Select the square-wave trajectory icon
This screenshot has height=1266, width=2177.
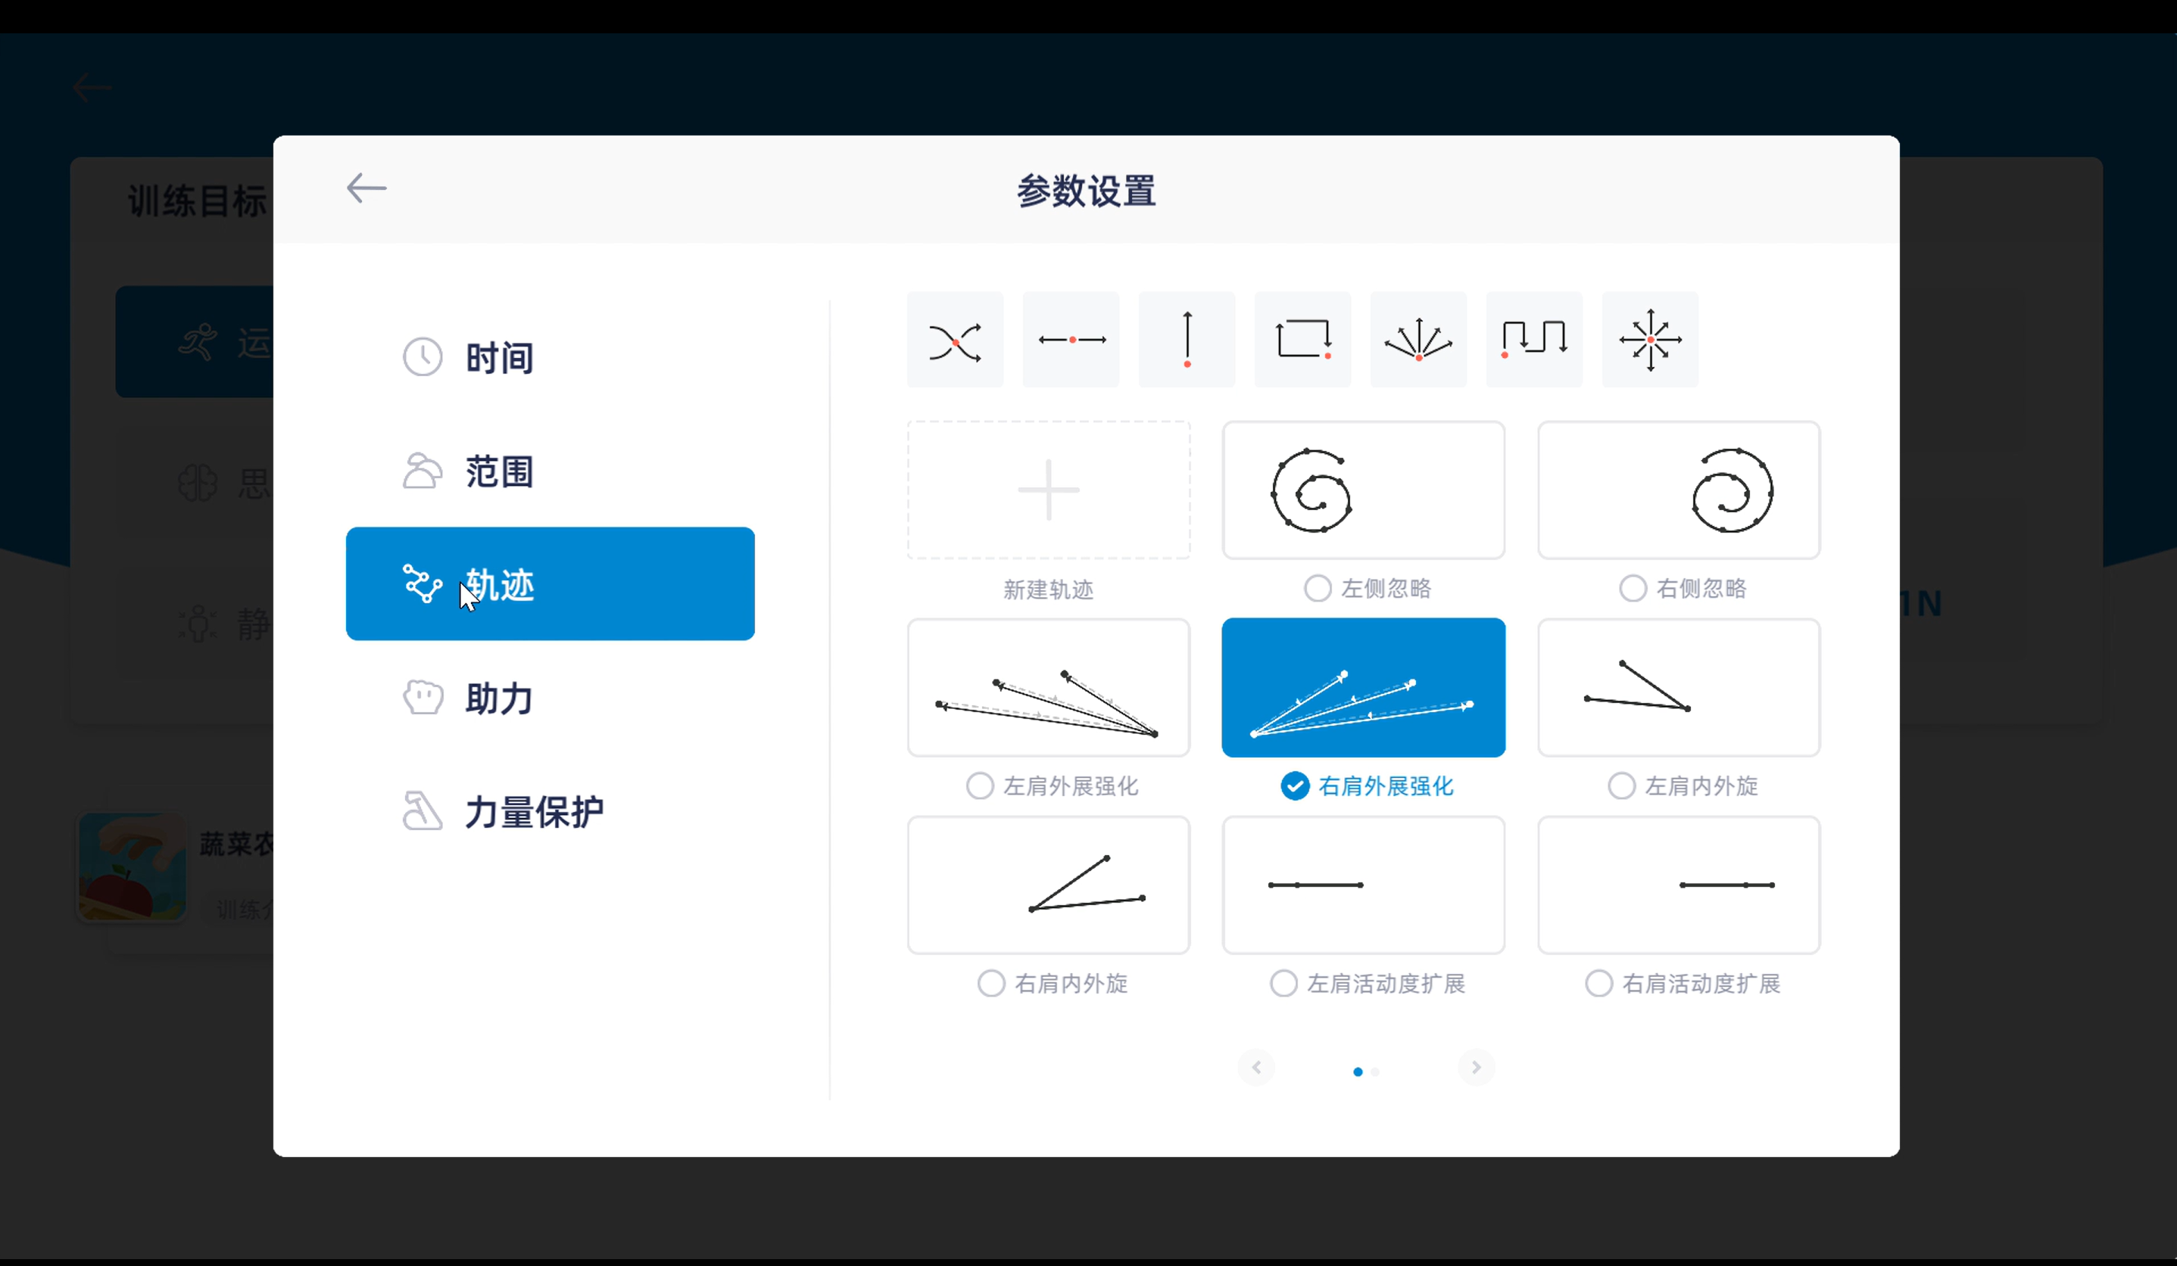pos(1534,341)
